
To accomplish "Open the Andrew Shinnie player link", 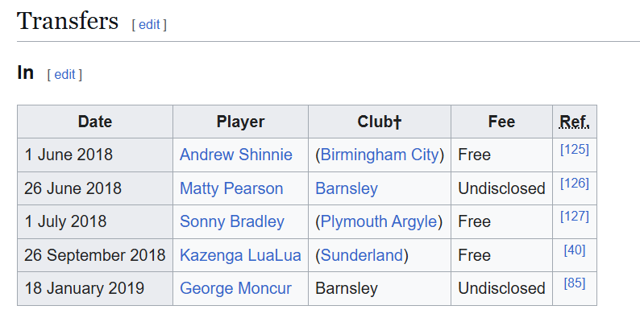I will [x=236, y=155].
